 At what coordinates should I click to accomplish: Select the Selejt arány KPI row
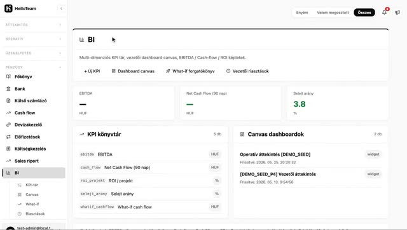coord(150,194)
